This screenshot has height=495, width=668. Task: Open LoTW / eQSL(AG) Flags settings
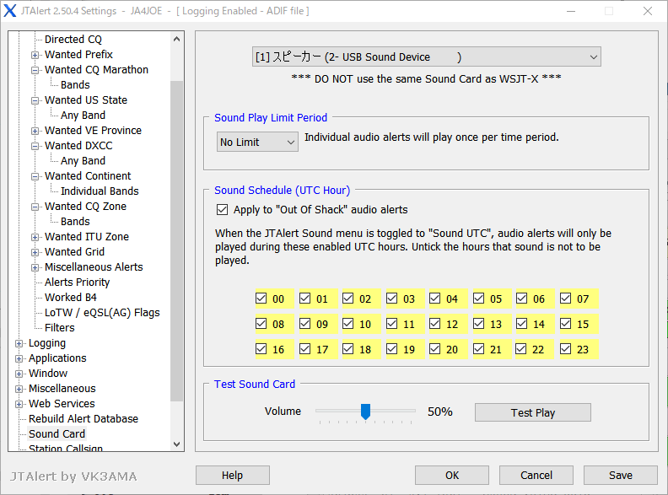click(102, 313)
